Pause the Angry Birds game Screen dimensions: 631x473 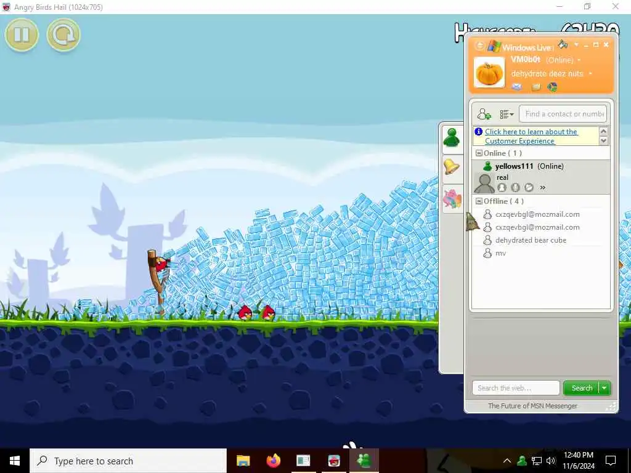pos(22,34)
